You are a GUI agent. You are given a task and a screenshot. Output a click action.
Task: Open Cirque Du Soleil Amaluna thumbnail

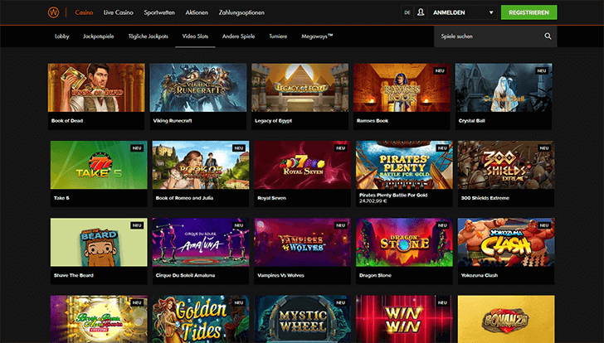pos(201,242)
